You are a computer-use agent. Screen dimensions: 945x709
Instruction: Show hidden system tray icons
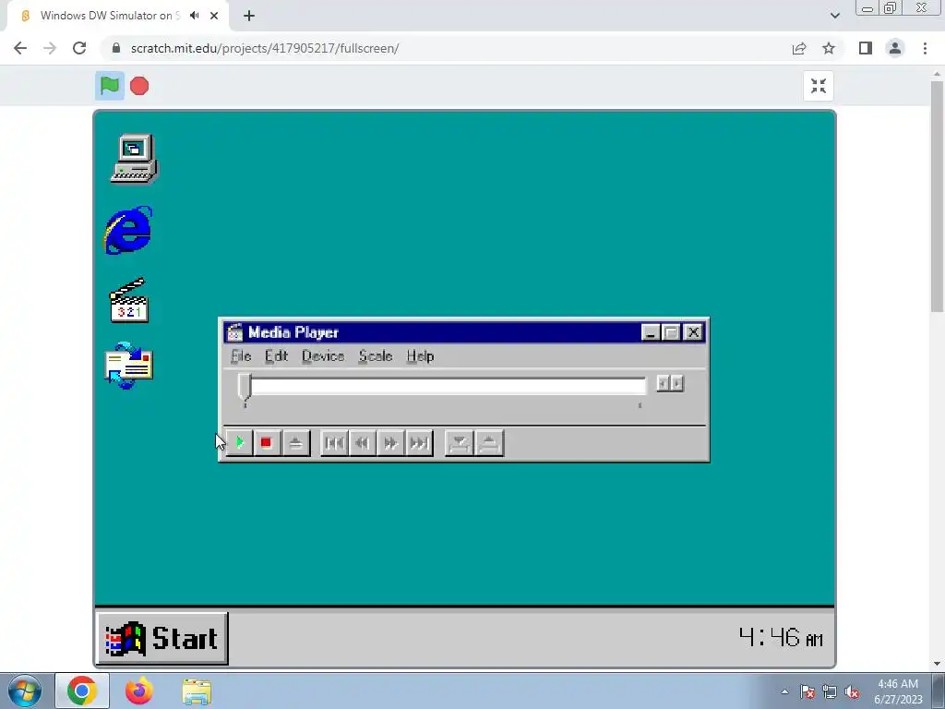[x=784, y=691]
